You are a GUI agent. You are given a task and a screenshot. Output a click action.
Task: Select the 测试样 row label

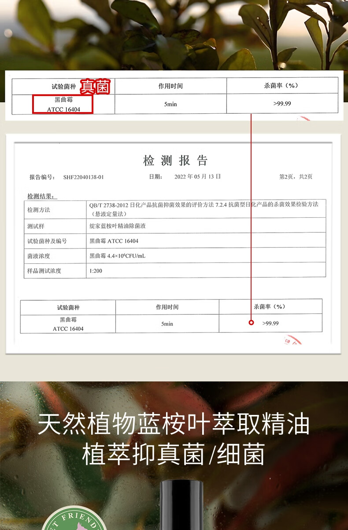[x=36, y=226]
